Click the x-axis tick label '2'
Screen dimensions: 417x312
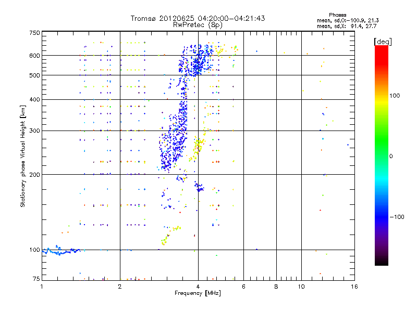(x=120, y=287)
